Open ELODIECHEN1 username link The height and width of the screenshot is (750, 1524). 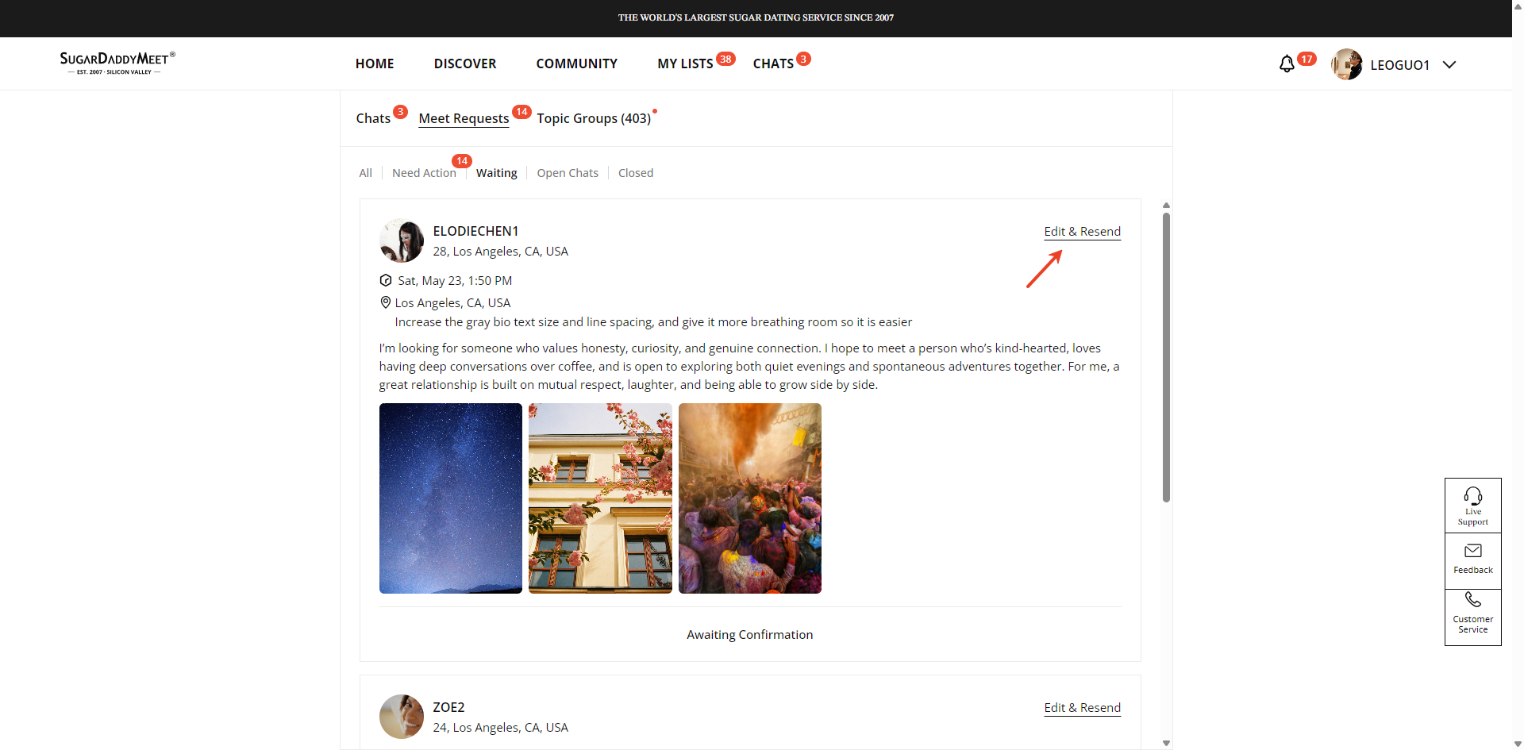tap(475, 231)
